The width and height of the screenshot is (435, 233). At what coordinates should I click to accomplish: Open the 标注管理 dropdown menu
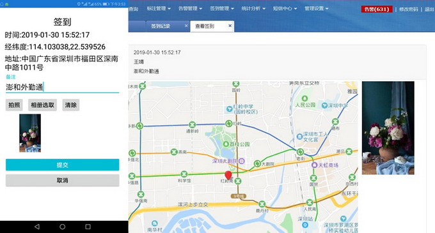[x=159, y=8]
